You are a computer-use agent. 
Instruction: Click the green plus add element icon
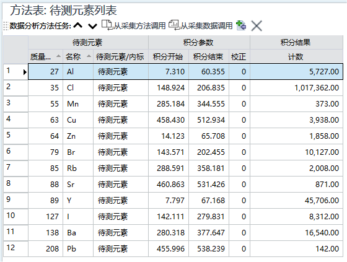[241, 25]
